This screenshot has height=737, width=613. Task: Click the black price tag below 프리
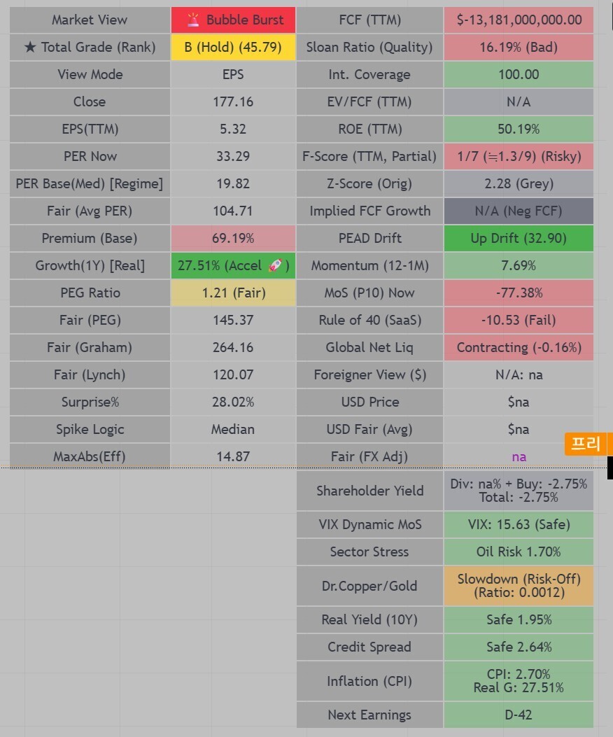(610, 468)
